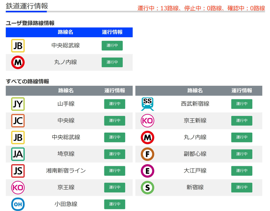Click the red M icon in the user-registered routes table
Image resolution: width=270 pixels, height=211 pixels.
pyautogui.click(x=18, y=62)
